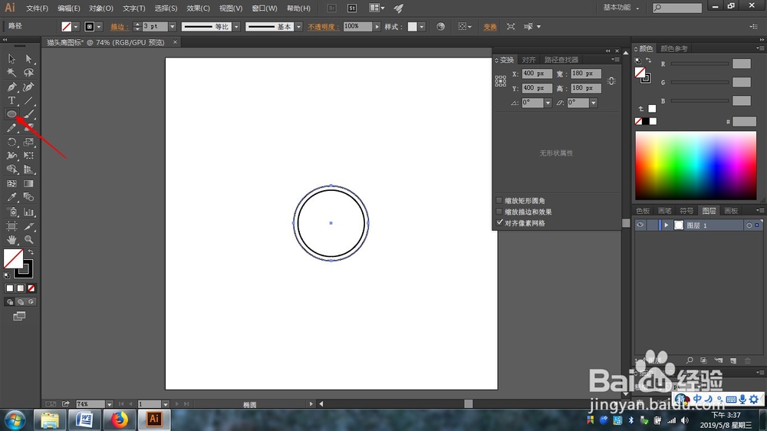Open Adobe Bridge via Br icon
This screenshot has height=431, width=767.
pyautogui.click(x=331, y=8)
